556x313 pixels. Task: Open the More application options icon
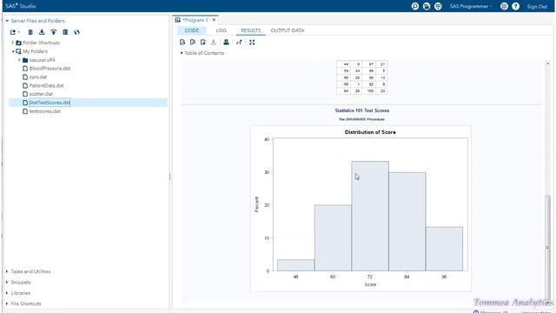(x=504, y=6)
